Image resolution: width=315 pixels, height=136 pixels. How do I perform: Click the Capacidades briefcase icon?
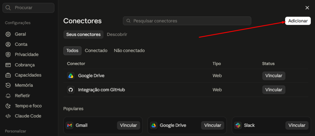point(8,75)
